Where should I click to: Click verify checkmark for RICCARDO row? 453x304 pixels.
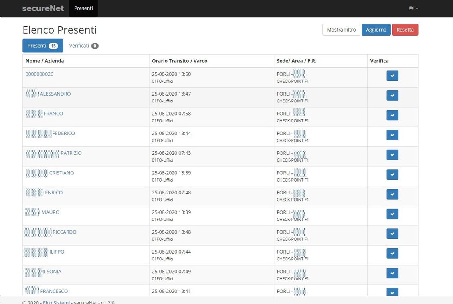pyautogui.click(x=392, y=234)
